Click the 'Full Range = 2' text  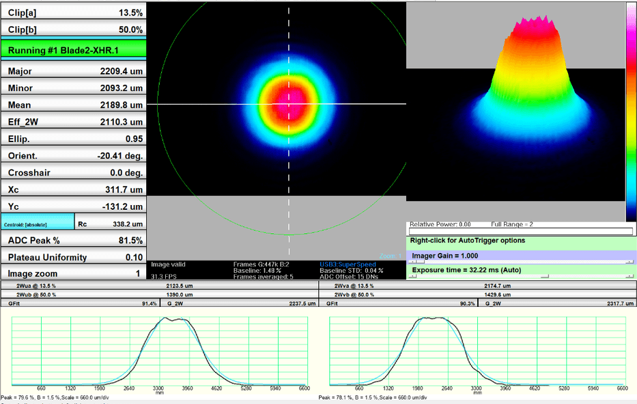pyautogui.click(x=512, y=224)
